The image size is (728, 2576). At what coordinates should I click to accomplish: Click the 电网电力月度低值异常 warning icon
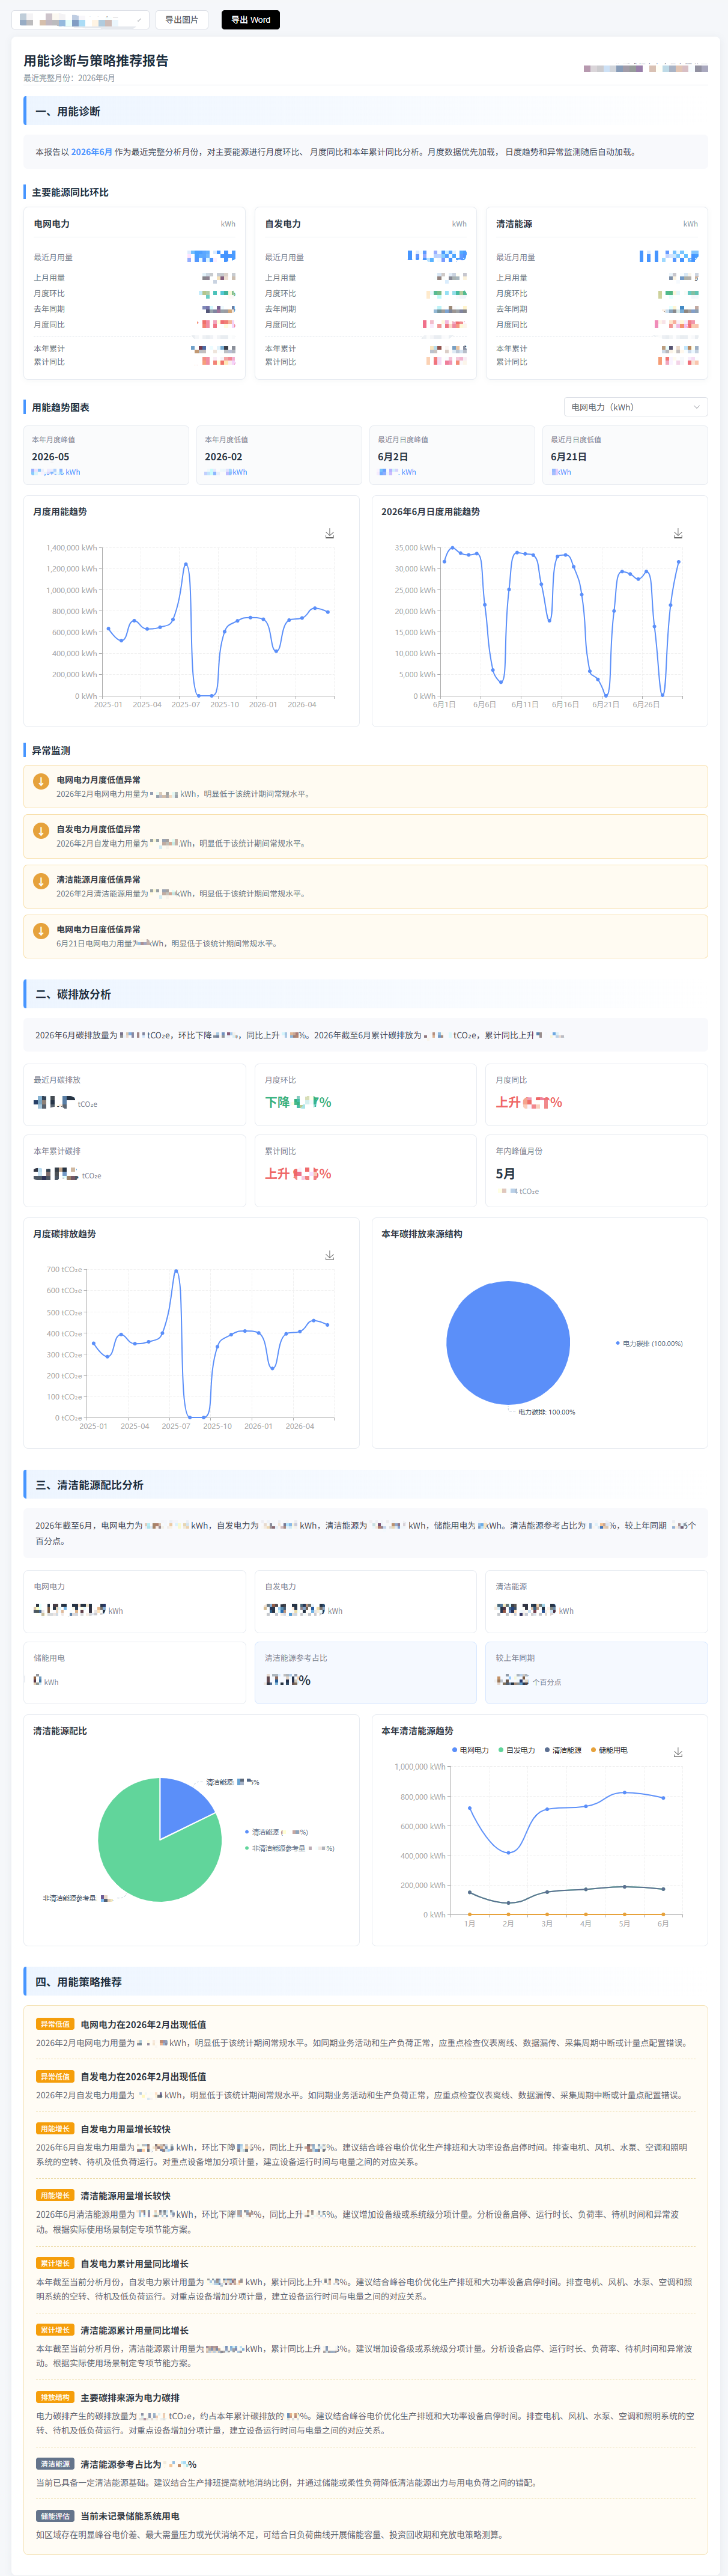(x=41, y=782)
